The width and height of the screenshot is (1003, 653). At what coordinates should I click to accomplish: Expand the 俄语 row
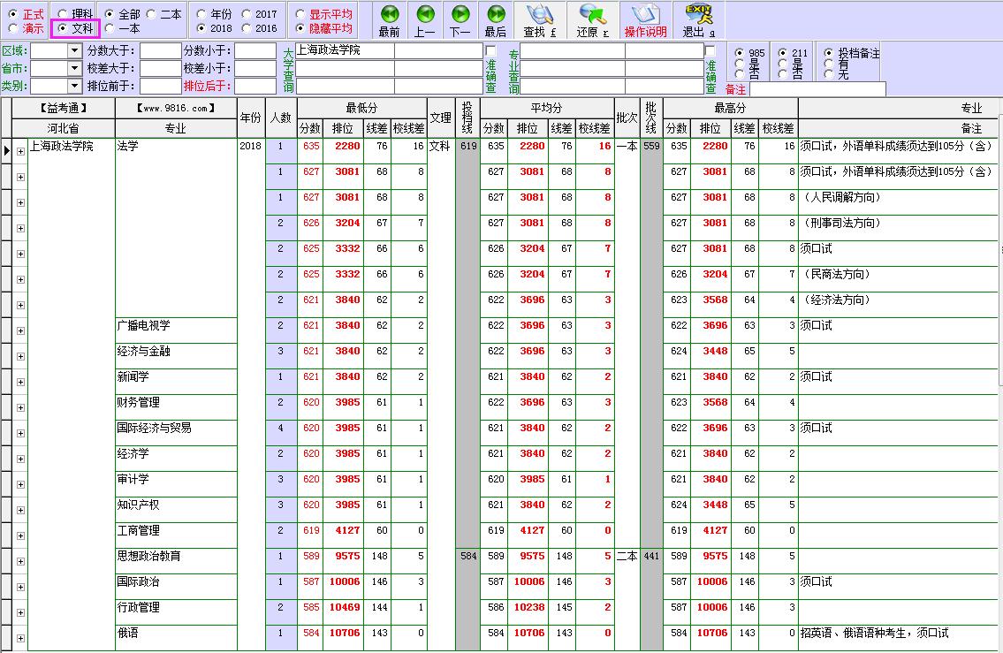[x=20, y=638]
